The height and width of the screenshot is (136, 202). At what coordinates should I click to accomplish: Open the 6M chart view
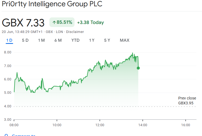[58, 40]
